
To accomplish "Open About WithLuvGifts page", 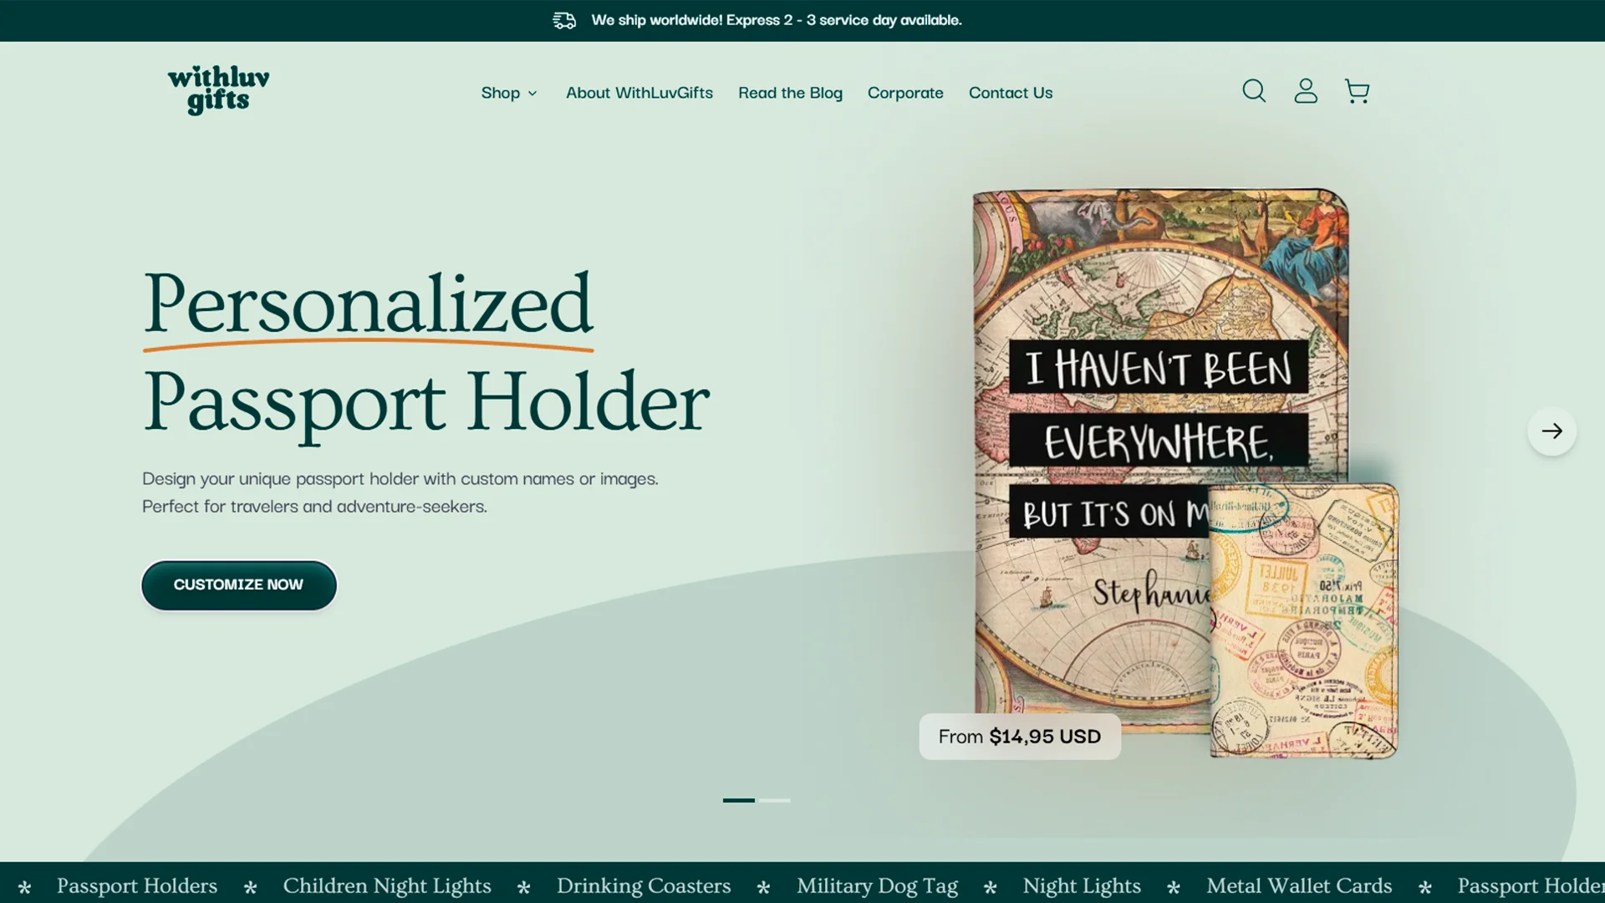I will [x=639, y=93].
